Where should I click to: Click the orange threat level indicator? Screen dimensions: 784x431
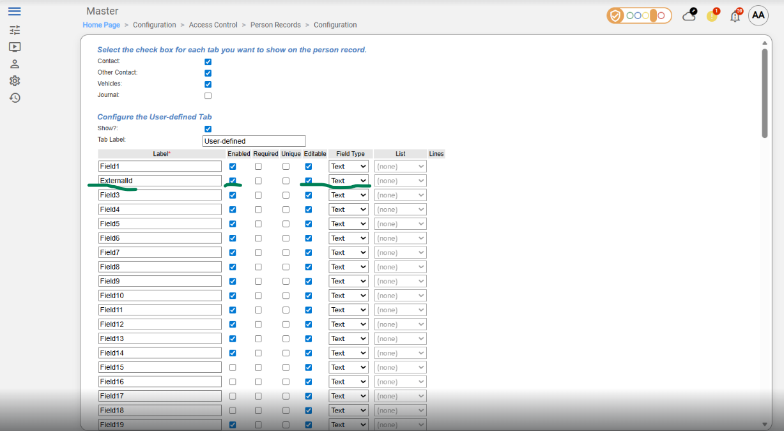coord(639,15)
